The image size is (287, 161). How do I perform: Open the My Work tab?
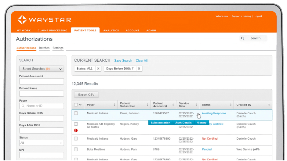pos(24,30)
